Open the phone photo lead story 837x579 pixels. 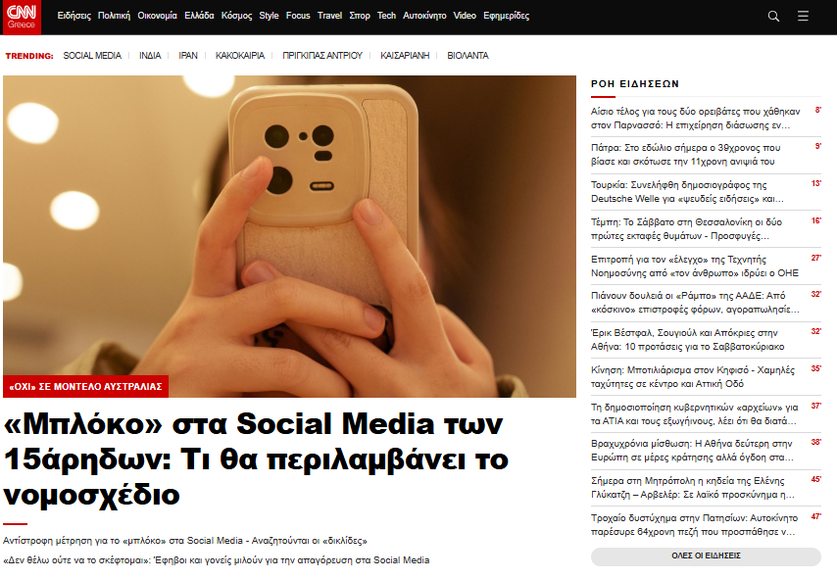(x=289, y=236)
